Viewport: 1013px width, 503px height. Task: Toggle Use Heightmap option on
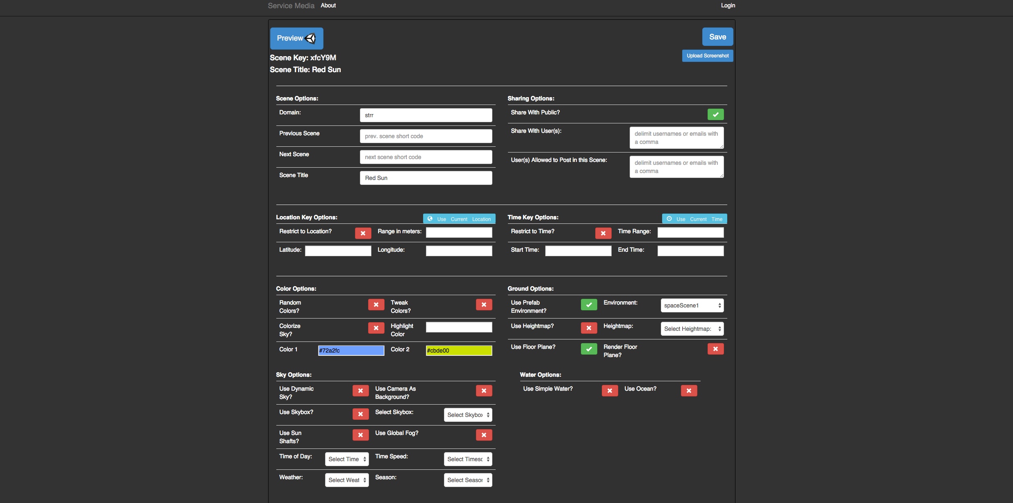[x=589, y=328]
